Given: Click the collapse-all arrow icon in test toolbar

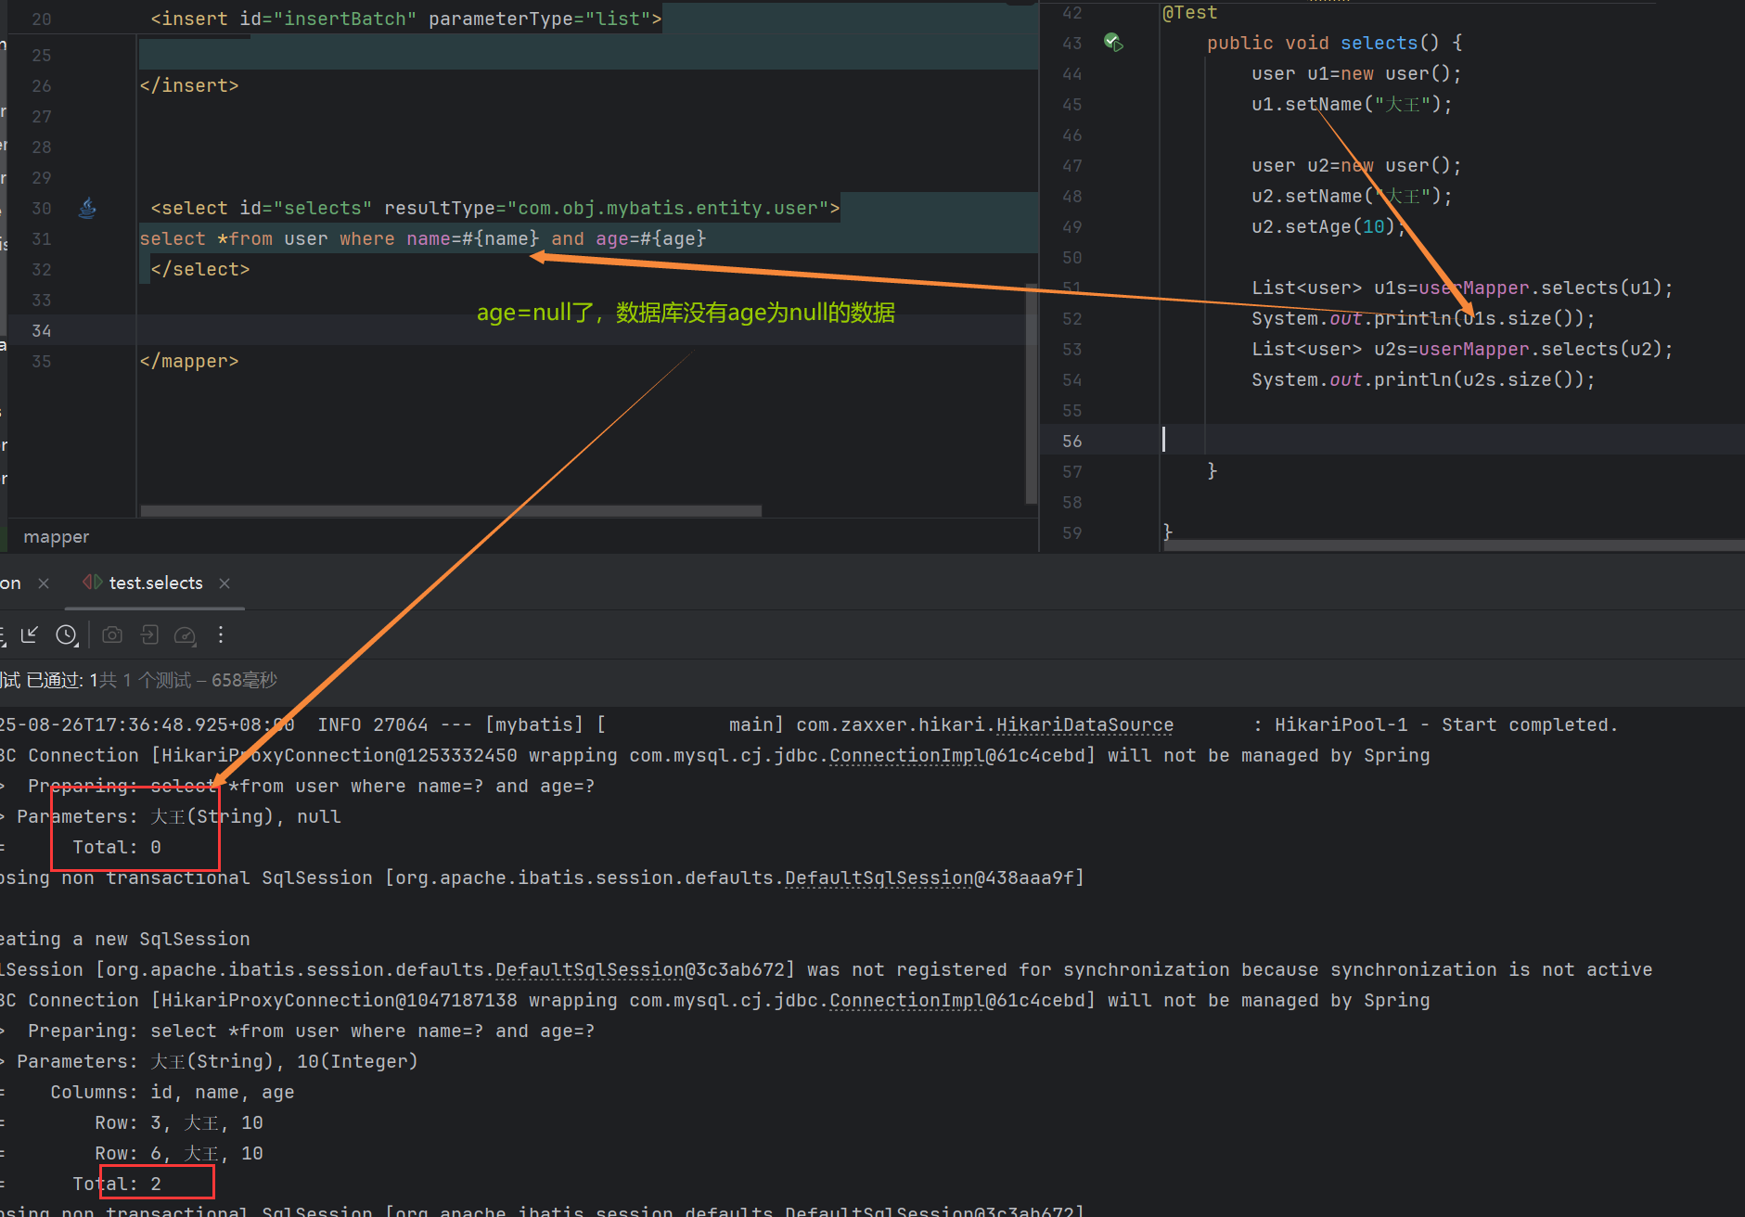Looking at the screenshot, I should (30, 634).
